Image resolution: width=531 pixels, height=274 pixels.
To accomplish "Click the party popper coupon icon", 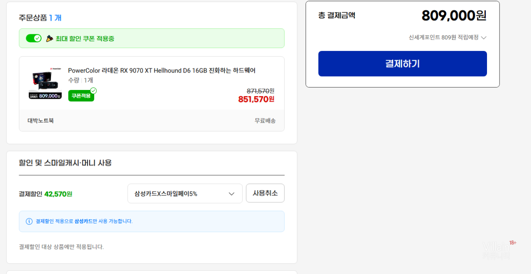I will (x=49, y=39).
